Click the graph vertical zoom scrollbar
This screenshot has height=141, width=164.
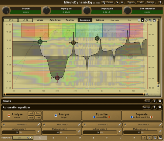[x=158, y=51]
